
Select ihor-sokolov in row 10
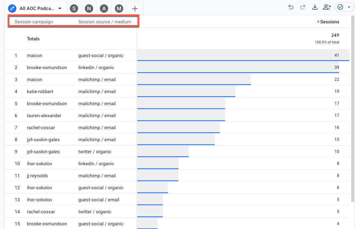(39, 163)
